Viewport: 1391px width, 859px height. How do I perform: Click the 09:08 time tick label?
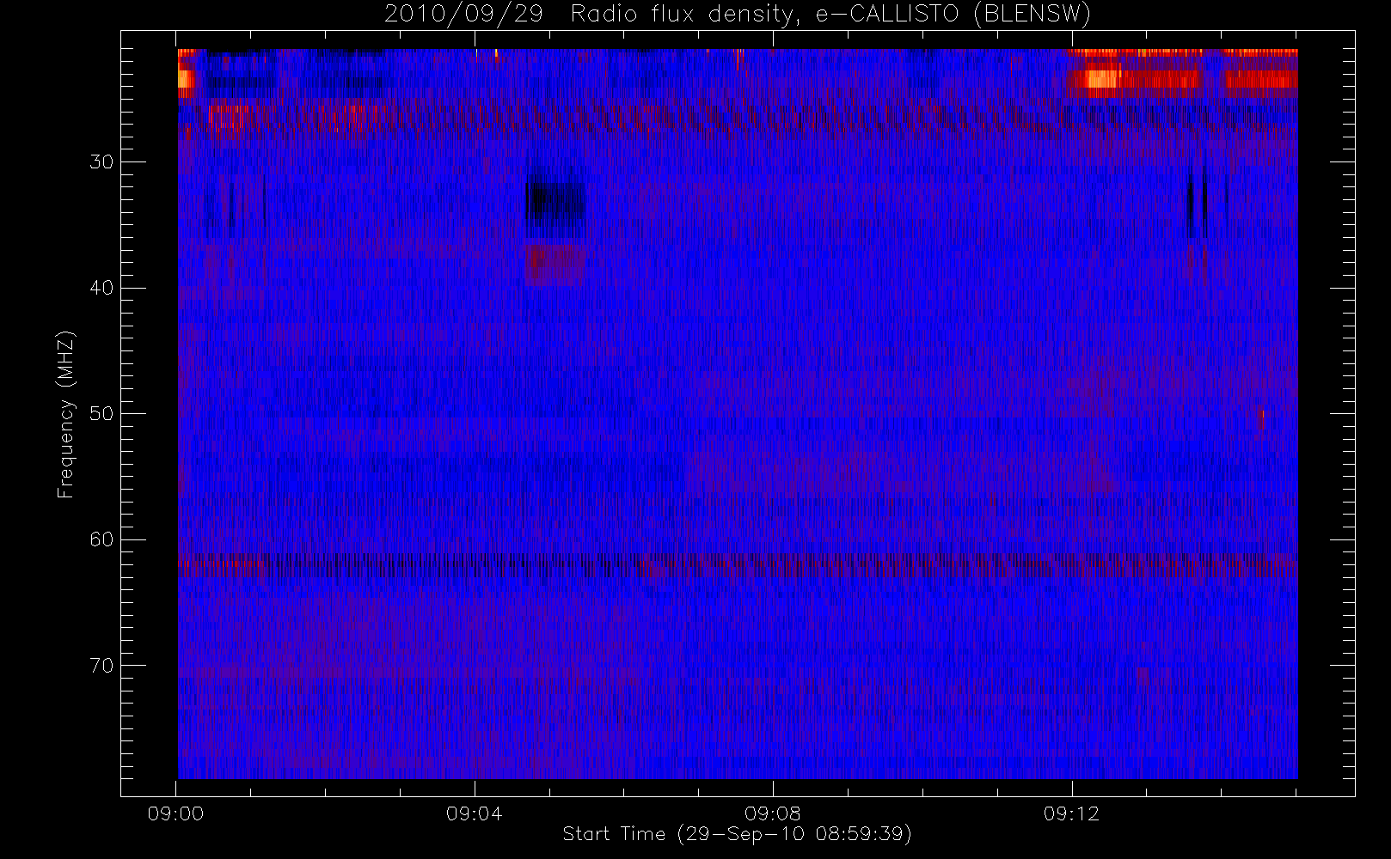click(x=772, y=813)
